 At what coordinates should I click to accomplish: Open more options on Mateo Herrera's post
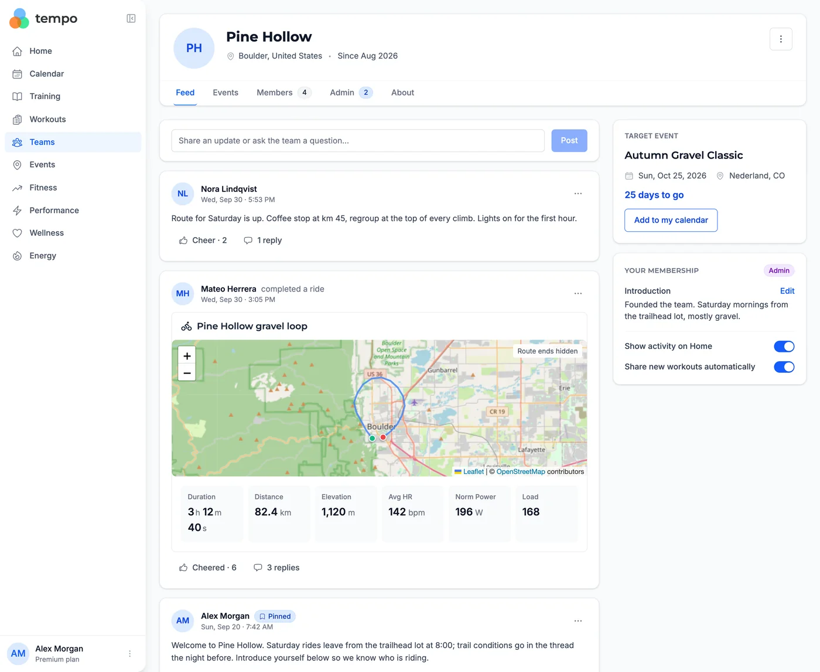point(578,293)
